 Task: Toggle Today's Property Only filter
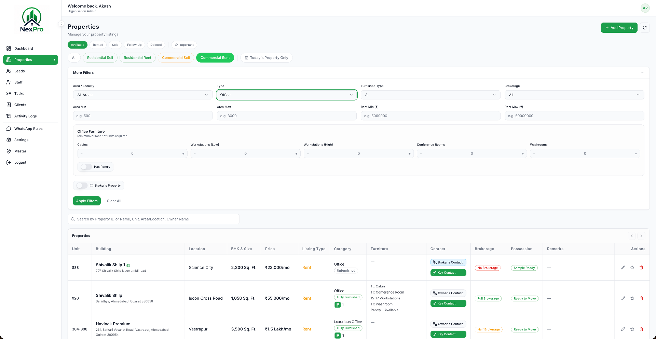point(266,58)
